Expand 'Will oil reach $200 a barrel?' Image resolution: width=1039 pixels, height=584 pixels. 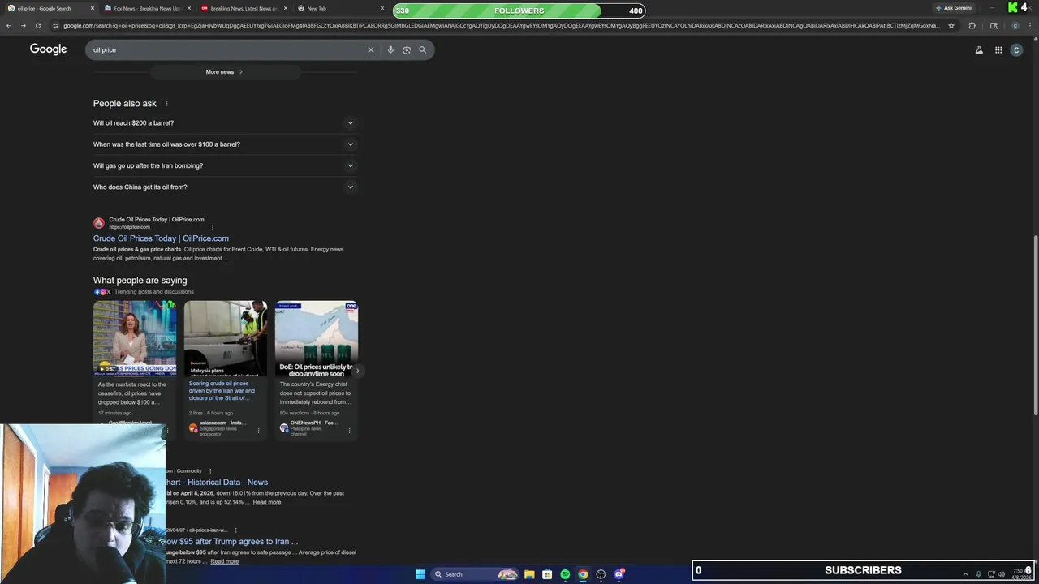(x=225, y=123)
